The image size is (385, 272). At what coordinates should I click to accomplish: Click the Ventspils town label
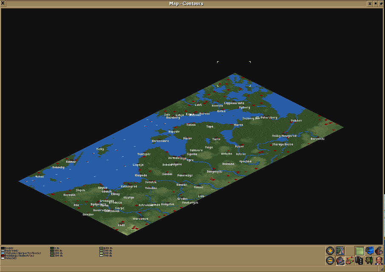[144, 154]
